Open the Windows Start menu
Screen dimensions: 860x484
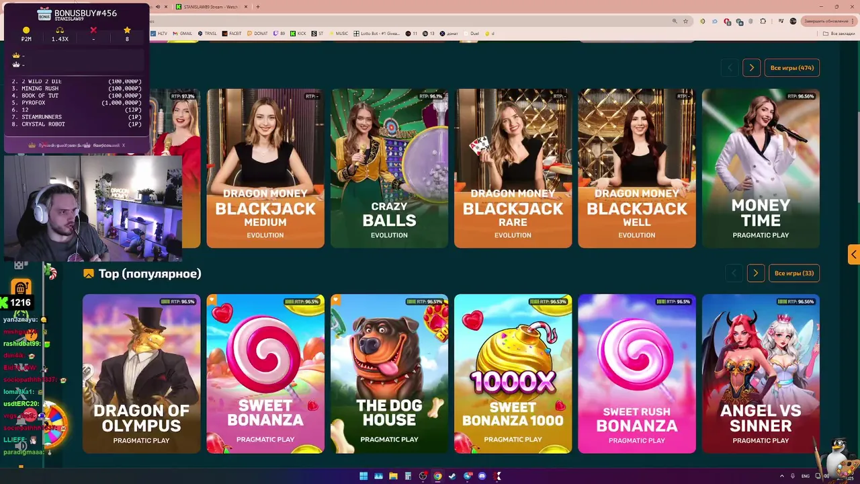pyautogui.click(x=363, y=476)
